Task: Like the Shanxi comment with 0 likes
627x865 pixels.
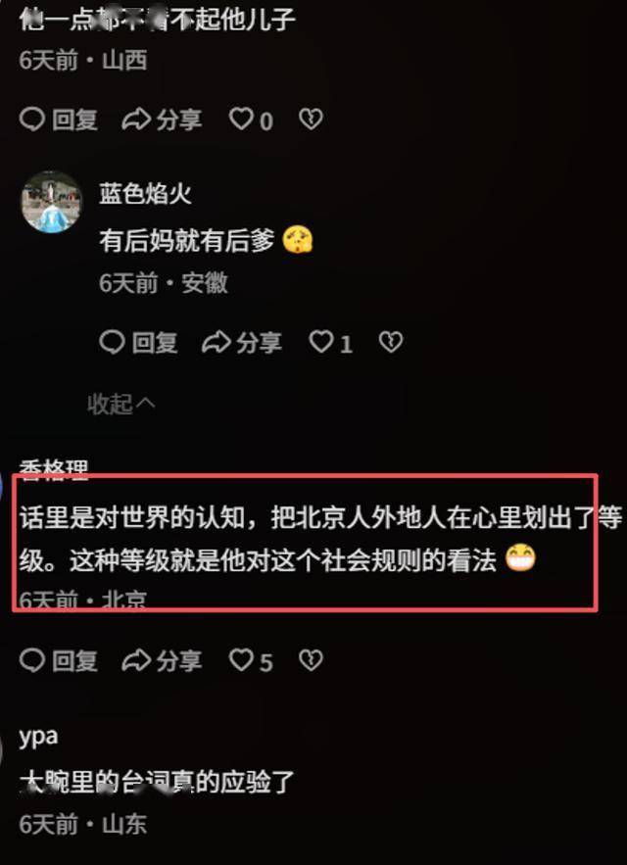Action: [x=251, y=120]
